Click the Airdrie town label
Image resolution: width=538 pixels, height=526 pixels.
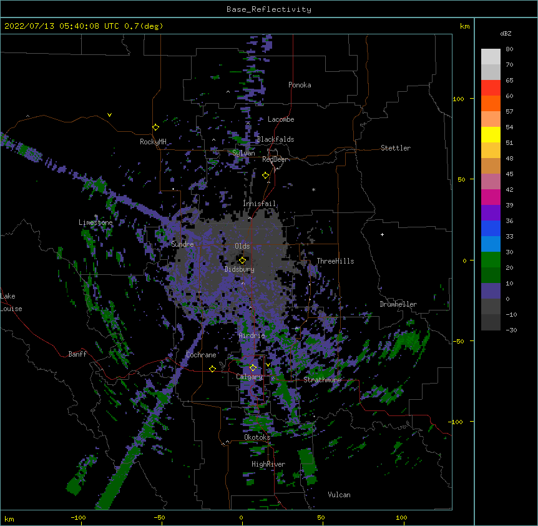pyautogui.click(x=252, y=335)
